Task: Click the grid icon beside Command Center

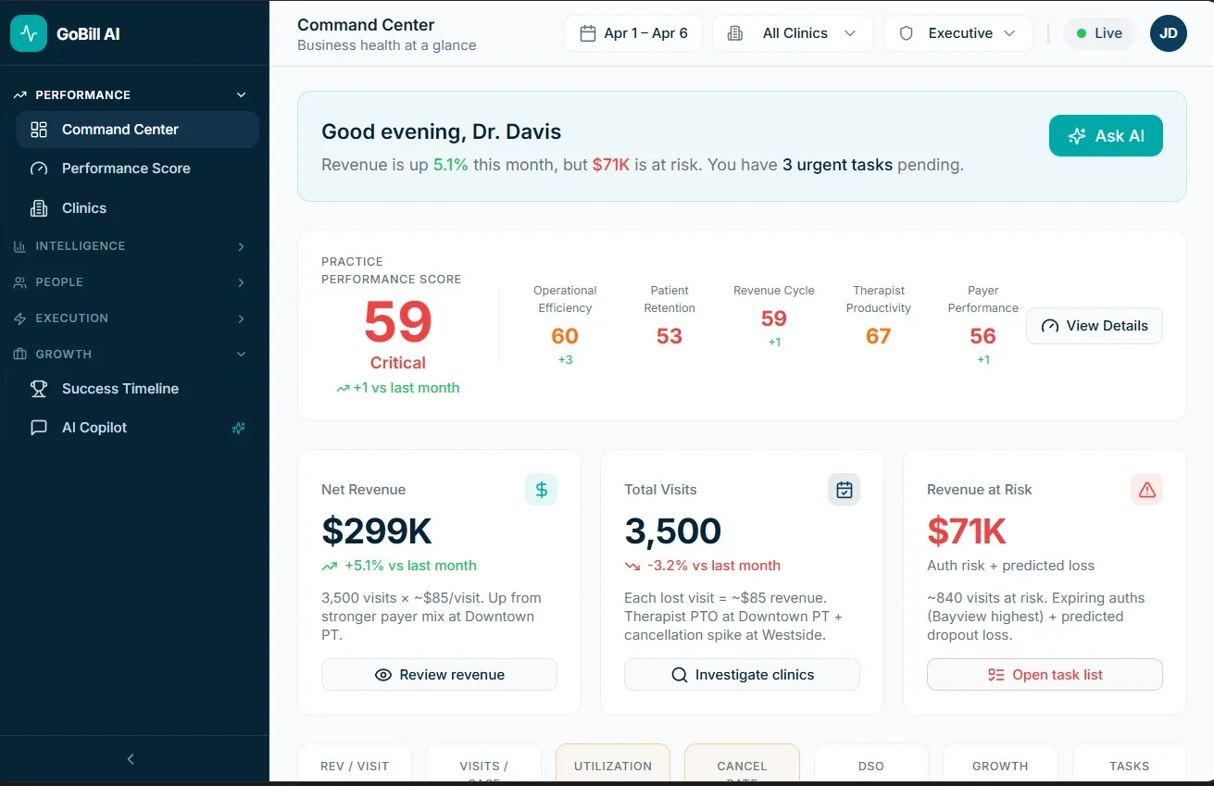Action: (x=39, y=130)
